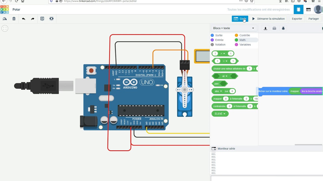Screen dimensions: 323x181
Task: Open the user profile avatar
Action: click(x=318, y=10)
